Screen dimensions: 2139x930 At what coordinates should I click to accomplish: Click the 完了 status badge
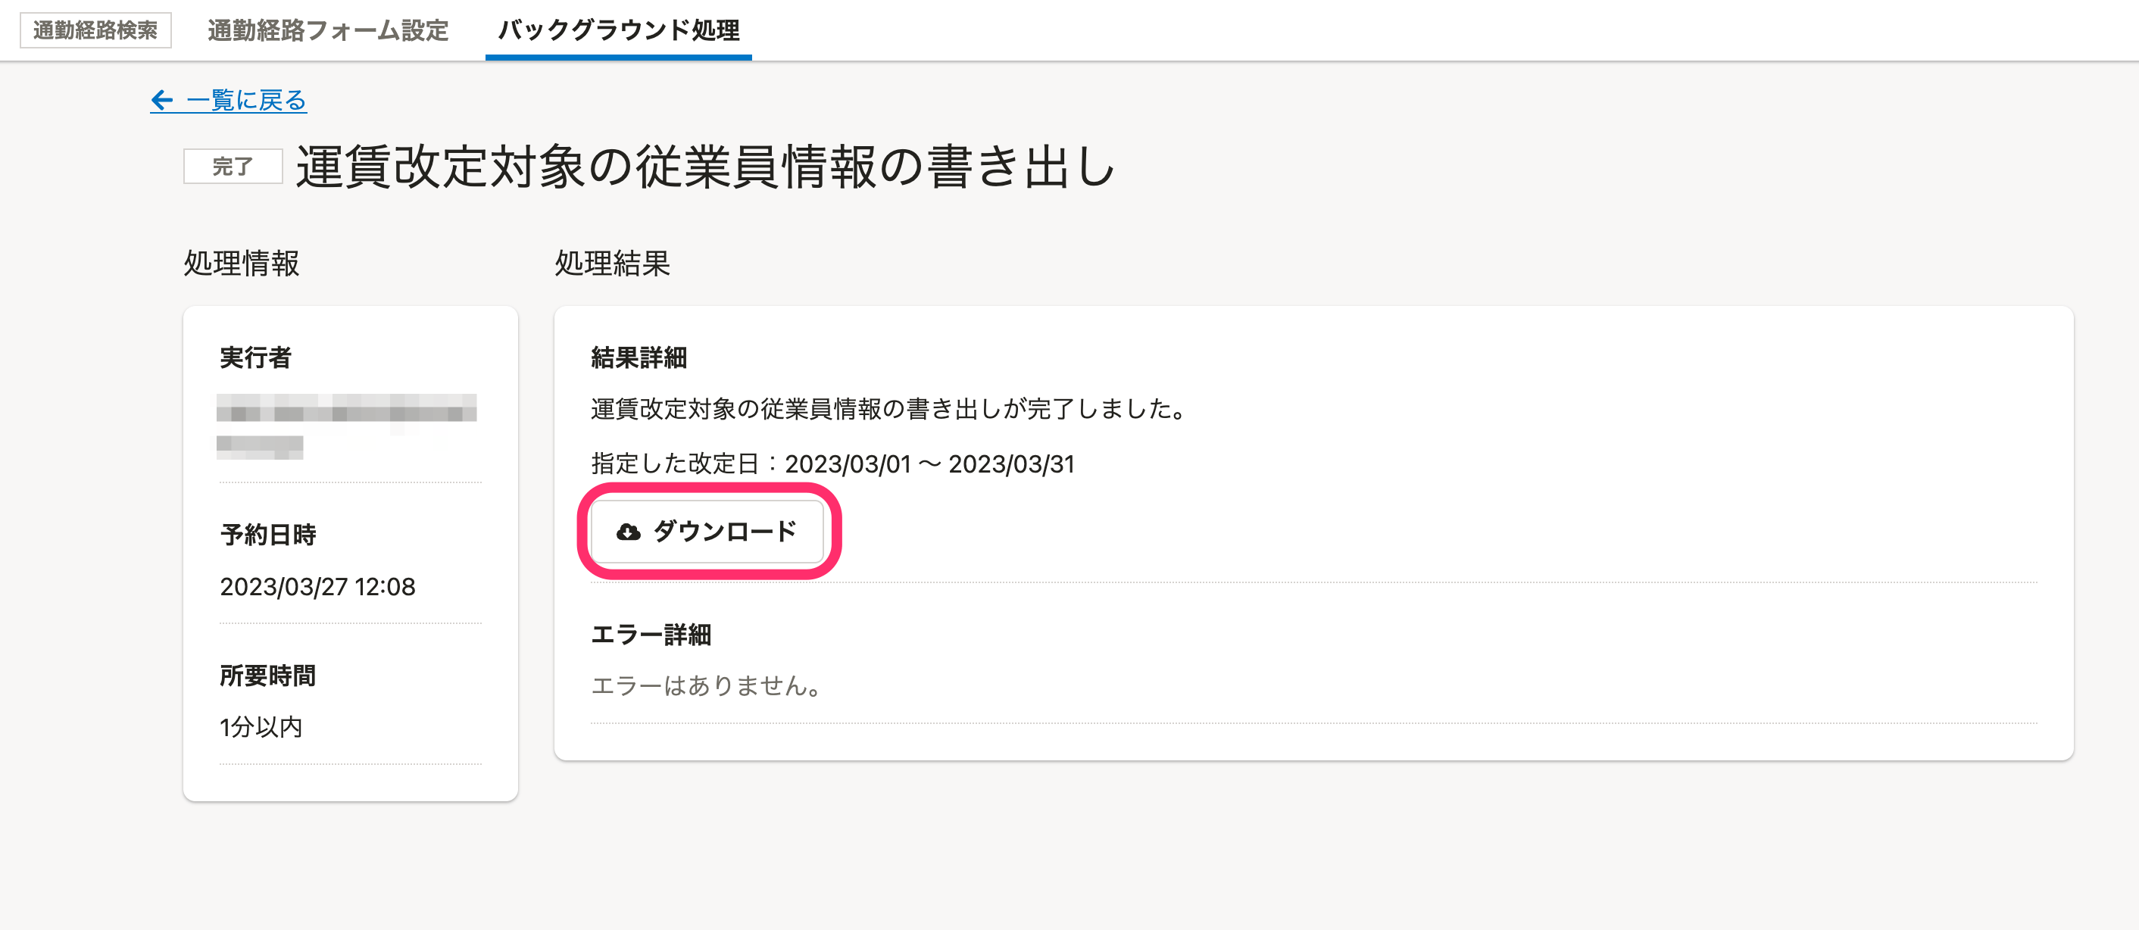[233, 166]
